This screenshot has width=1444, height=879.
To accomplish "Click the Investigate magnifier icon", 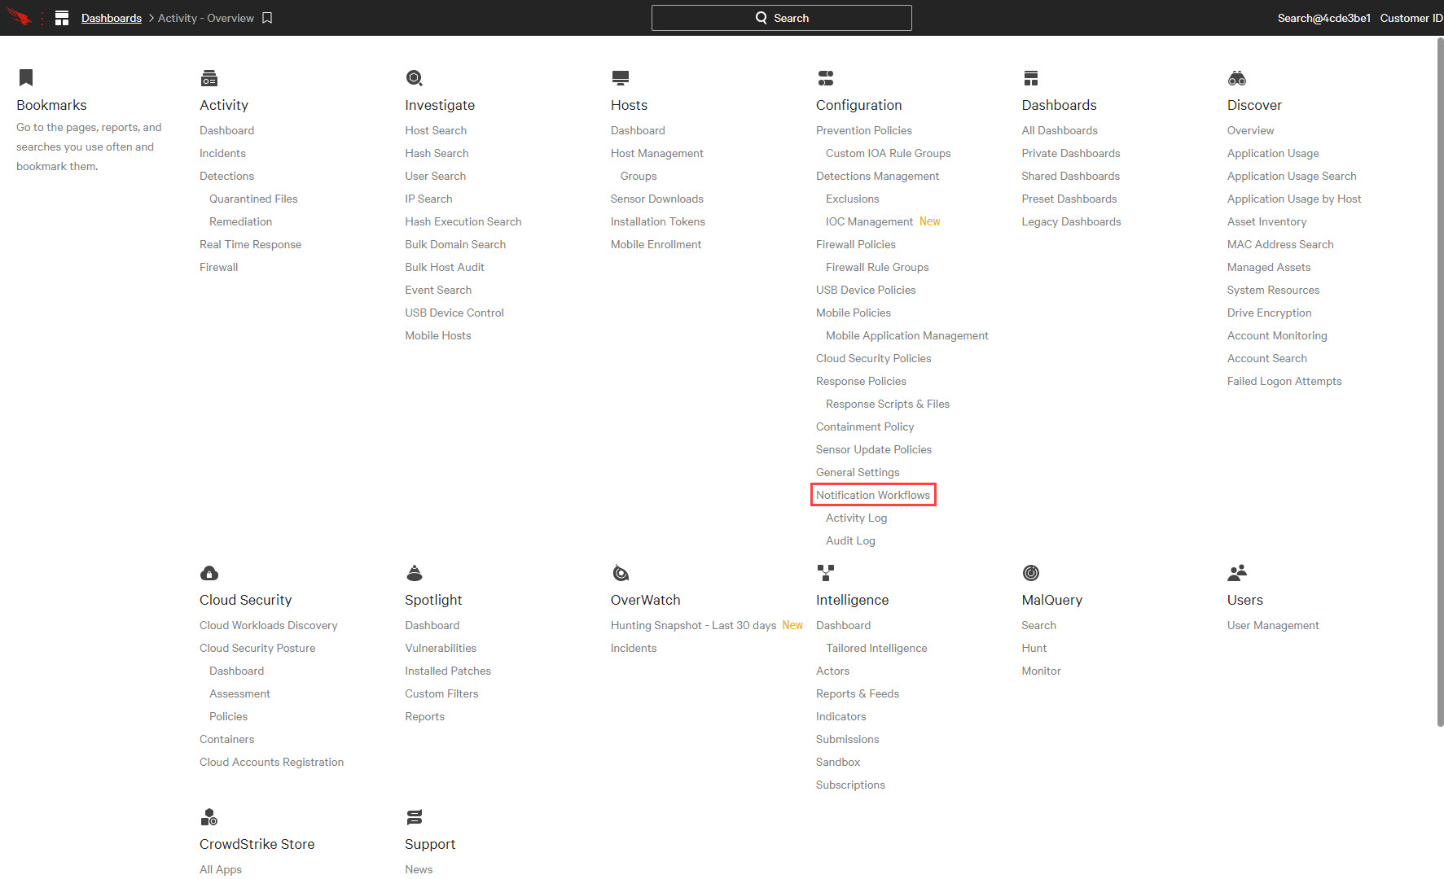I will [x=414, y=78].
